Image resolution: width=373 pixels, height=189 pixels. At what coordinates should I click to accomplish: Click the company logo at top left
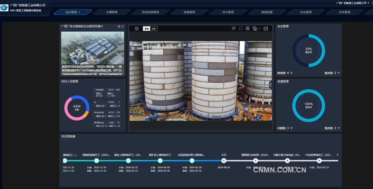pos(5,8)
